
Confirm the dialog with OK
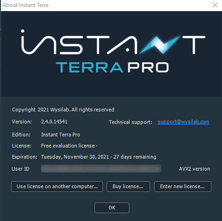tap(112, 208)
